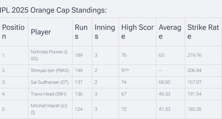222x119 pixels.
Task: Click the 191.54 strike rate cell
Action: click(194, 94)
